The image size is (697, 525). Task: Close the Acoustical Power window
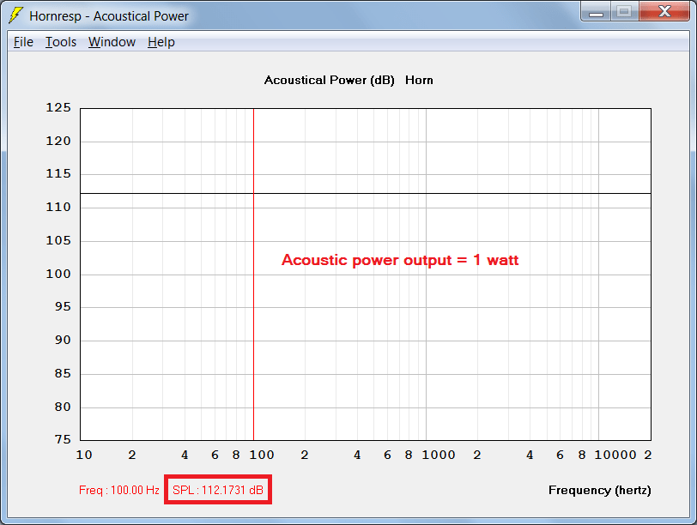tap(664, 12)
